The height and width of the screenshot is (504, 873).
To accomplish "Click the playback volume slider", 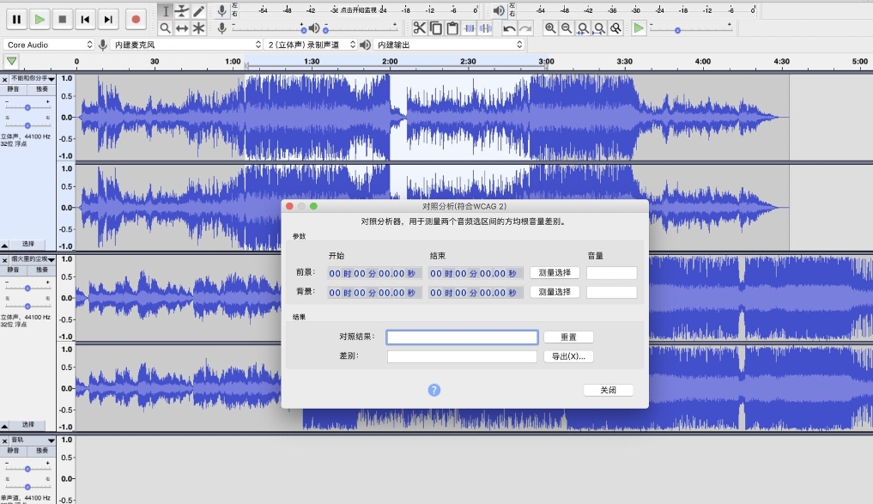I will coord(361,28).
